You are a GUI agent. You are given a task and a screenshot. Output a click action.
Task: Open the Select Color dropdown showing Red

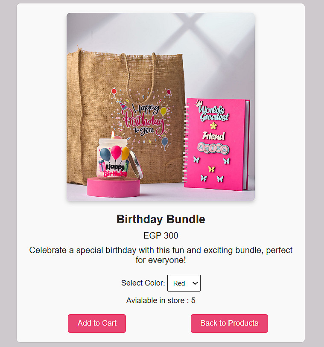pos(184,283)
